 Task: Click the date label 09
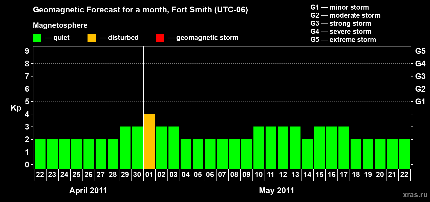[246, 175]
